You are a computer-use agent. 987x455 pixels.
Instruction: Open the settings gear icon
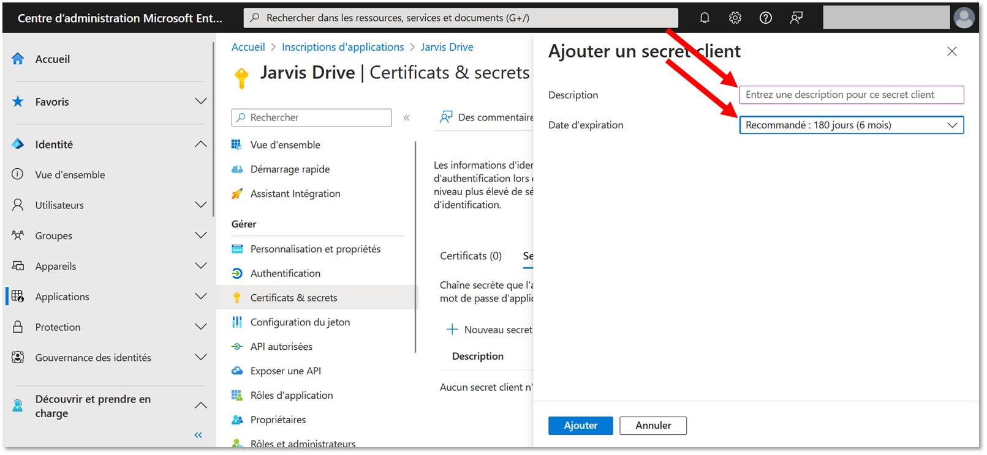tap(735, 18)
